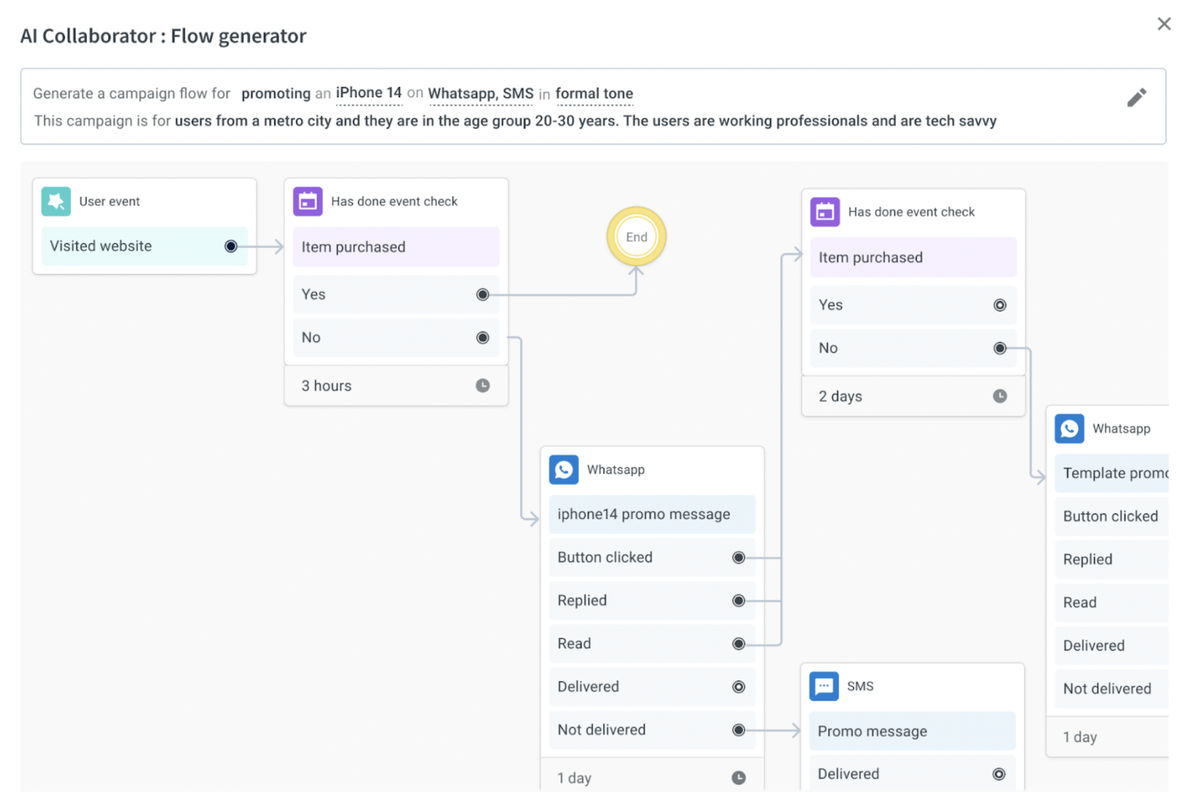
Task: Select the Yes branch connector on first event check
Action: (483, 294)
